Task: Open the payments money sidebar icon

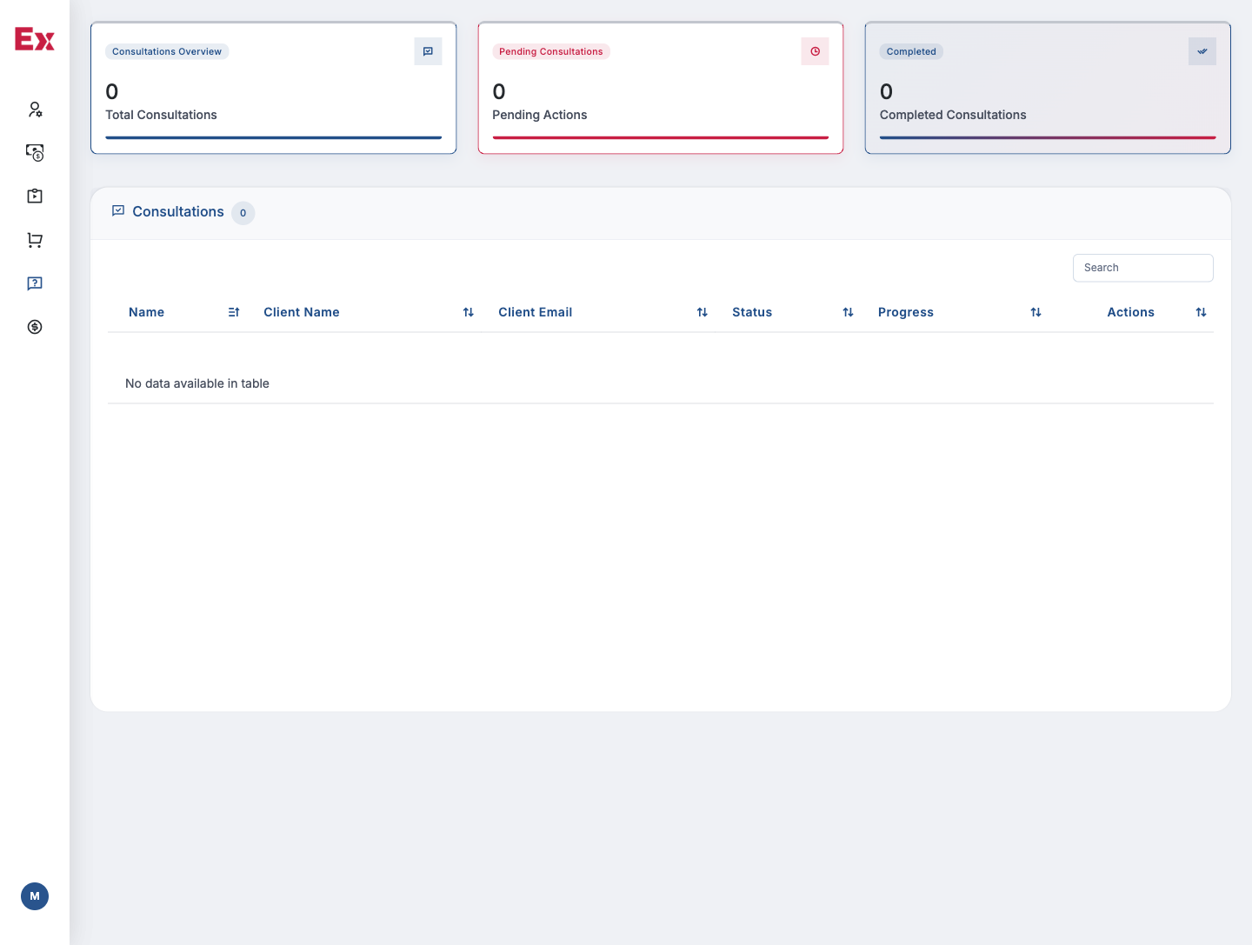Action: (35, 153)
